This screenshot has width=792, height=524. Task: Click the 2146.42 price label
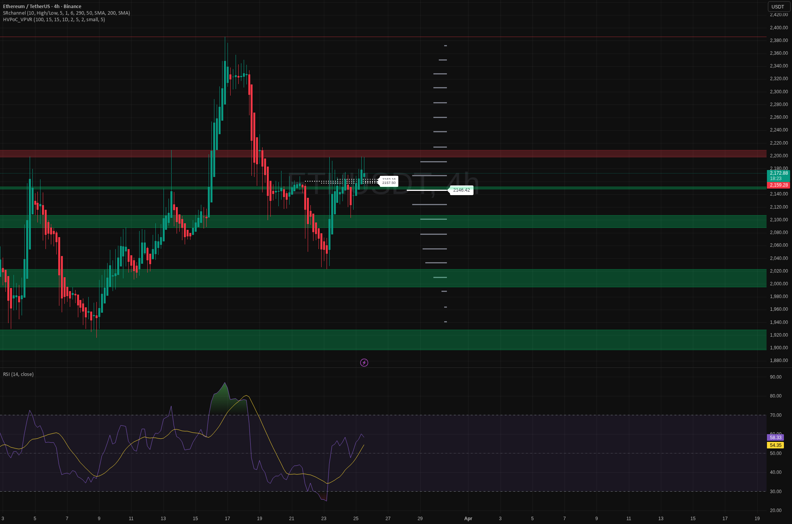click(x=461, y=190)
